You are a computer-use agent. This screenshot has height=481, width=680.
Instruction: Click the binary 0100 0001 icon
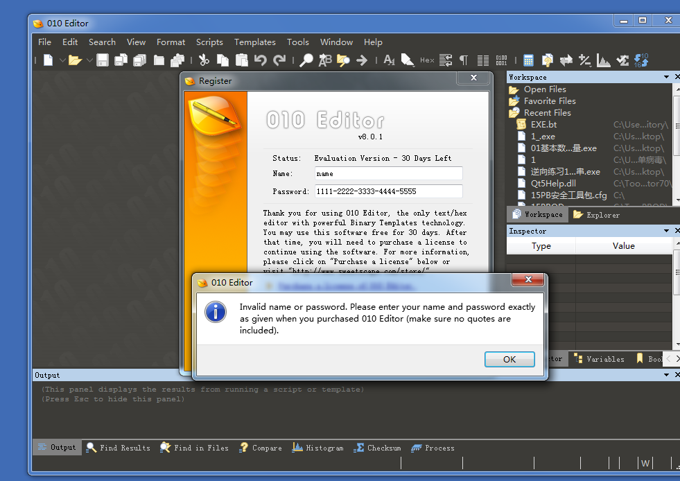(501, 60)
